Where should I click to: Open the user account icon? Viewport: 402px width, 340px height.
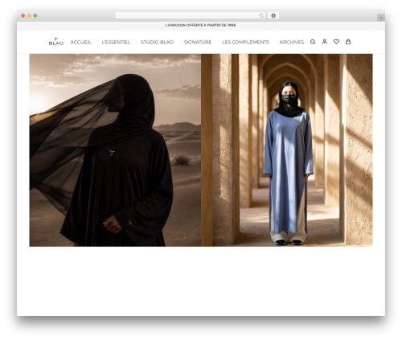pos(325,42)
